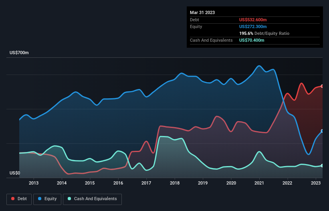Viewport: 329px width, 211px height.
Task: Select the 2016 x-axis label
Action: coord(118,183)
